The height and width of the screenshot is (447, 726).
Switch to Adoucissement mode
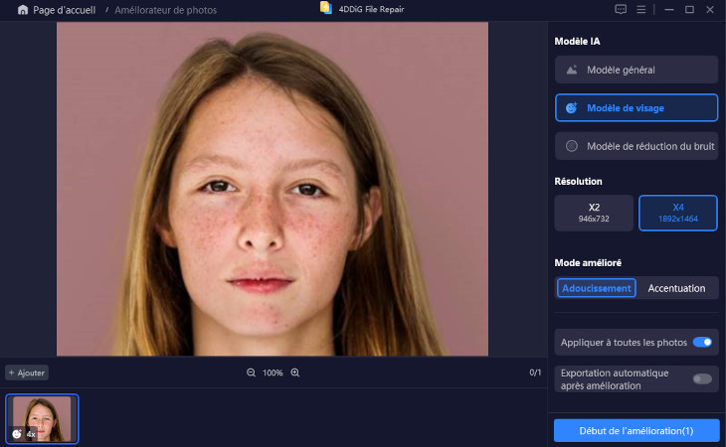click(x=597, y=288)
